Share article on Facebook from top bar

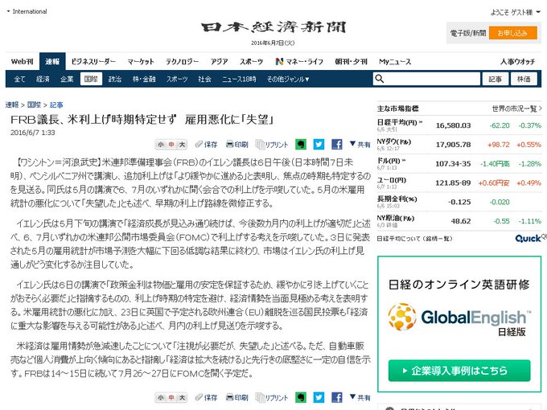coord(336,144)
